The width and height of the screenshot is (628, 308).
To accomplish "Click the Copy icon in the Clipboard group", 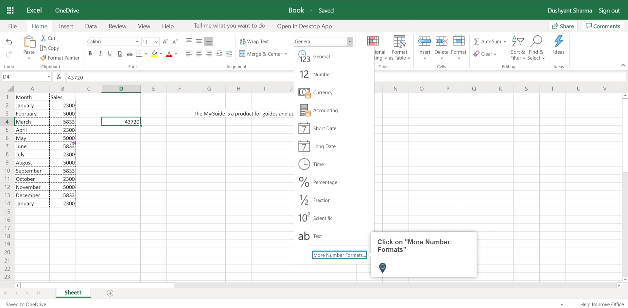I will 49,48.
